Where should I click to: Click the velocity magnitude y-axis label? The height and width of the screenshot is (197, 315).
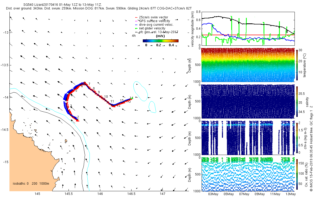coord(193,29)
